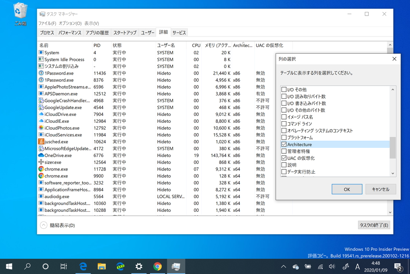Viewport: 410px width, 274px height.
Task: Launch Google Chrome from taskbar
Action: tap(157, 266)
